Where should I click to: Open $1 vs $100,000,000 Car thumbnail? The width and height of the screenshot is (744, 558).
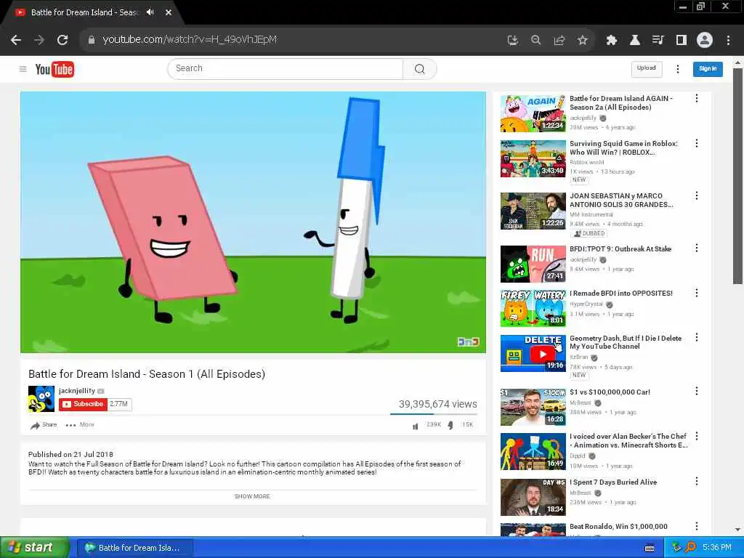click(533, 407)
